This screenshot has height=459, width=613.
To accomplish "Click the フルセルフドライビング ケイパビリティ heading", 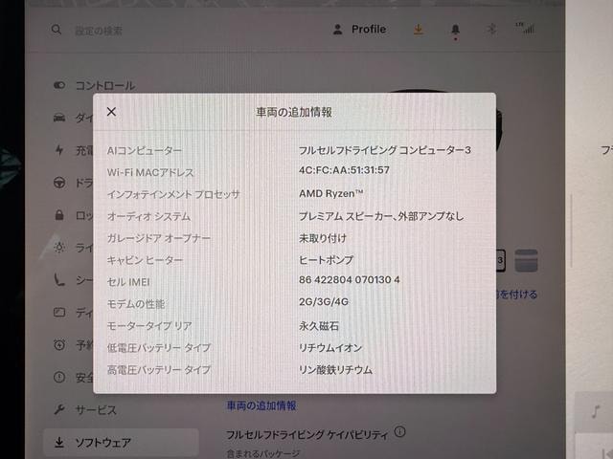I will (x=307, y=434).
